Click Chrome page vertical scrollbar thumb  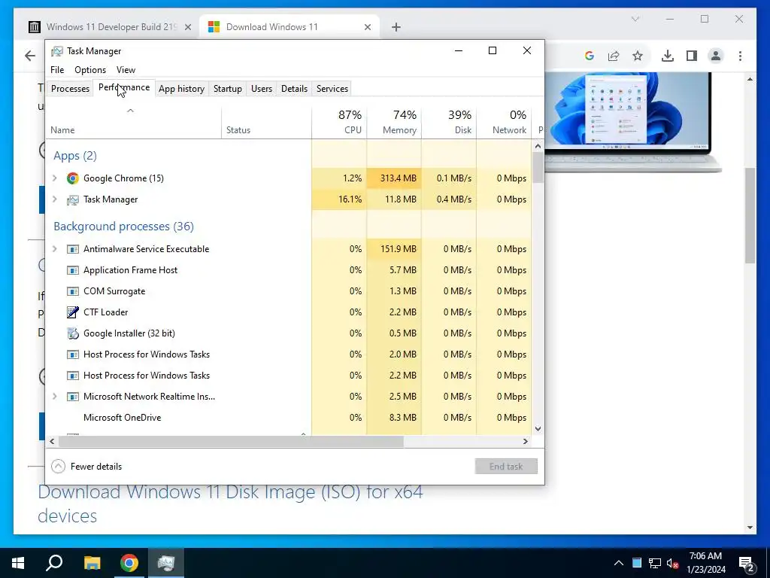coord(750,216)
